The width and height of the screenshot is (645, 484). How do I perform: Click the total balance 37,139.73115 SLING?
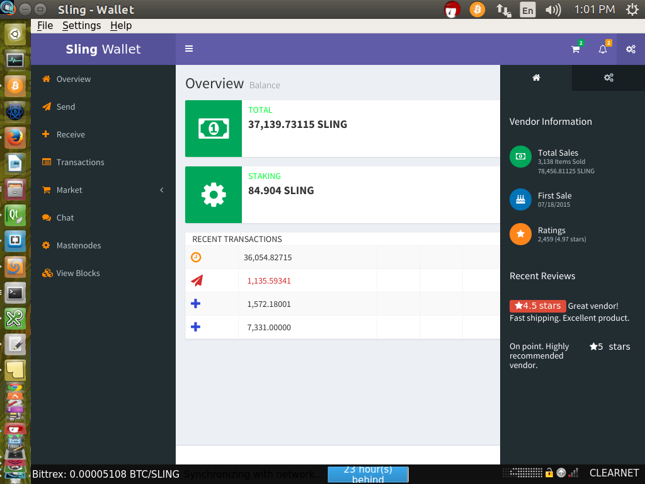click(297, 124)
